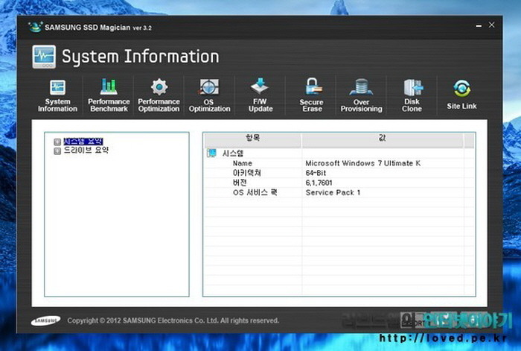Open the F/W Update tool
This screenshot has height=351, width=521.
coord(260,95)
